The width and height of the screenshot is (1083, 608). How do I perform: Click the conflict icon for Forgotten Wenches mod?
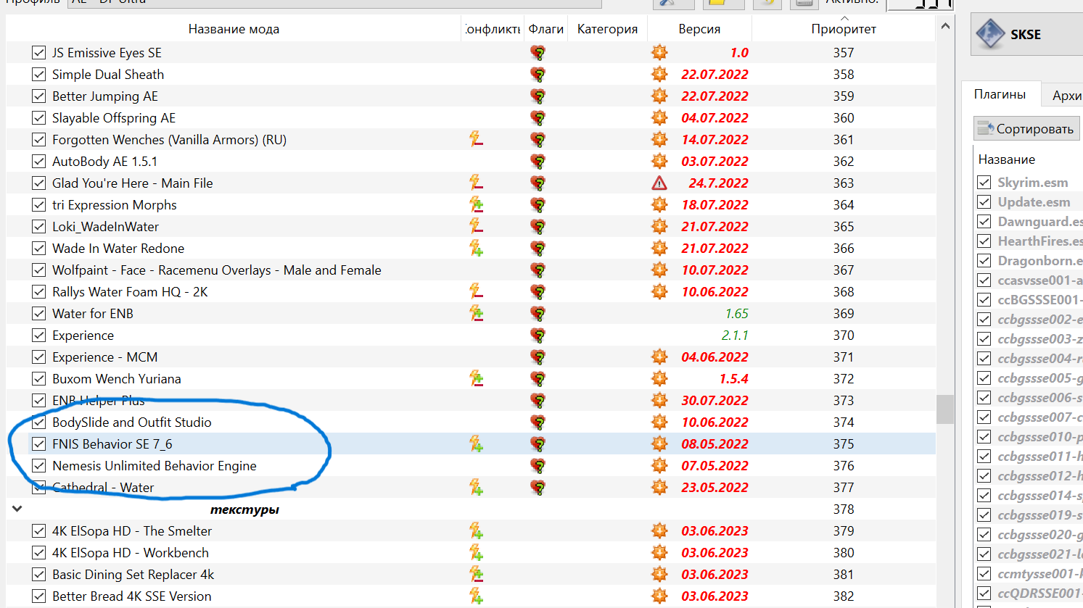(476, 139)
